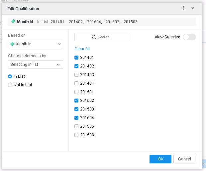Uncheck the 201504 checkbox

pos(76,118)
